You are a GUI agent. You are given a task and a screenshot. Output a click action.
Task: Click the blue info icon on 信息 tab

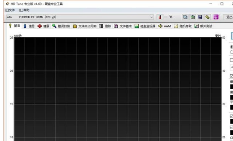pos(25,26)
